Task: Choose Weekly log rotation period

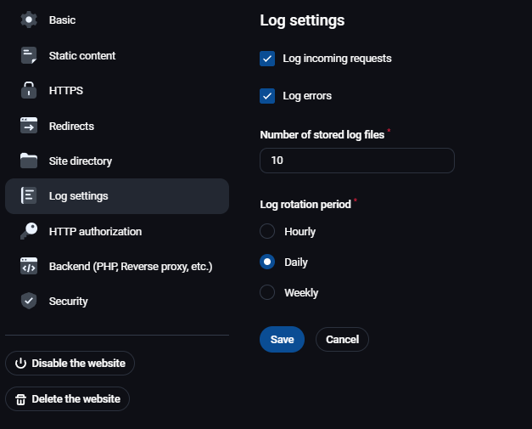Action: pos(267,292)
